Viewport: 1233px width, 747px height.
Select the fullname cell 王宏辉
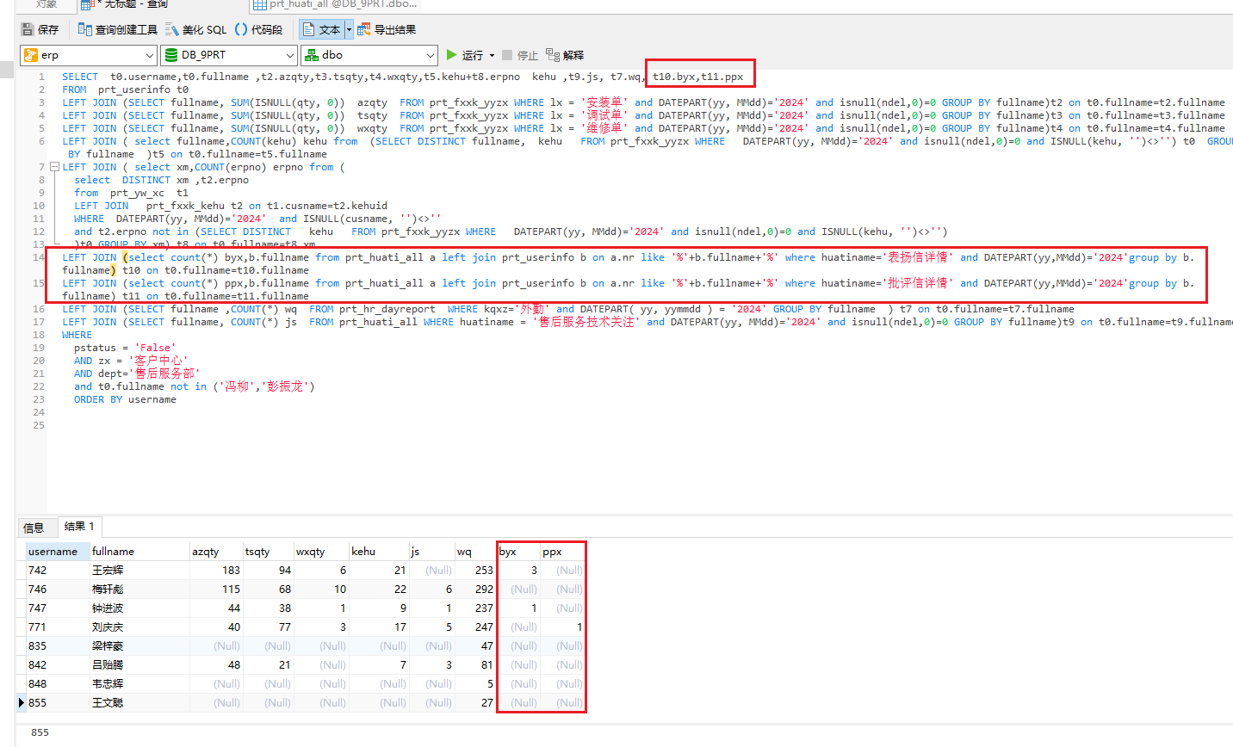139,571
